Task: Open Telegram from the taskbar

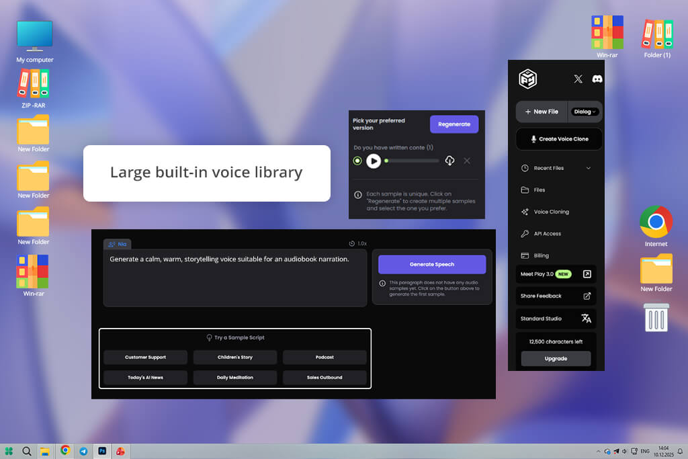Action: coord(83,451)
